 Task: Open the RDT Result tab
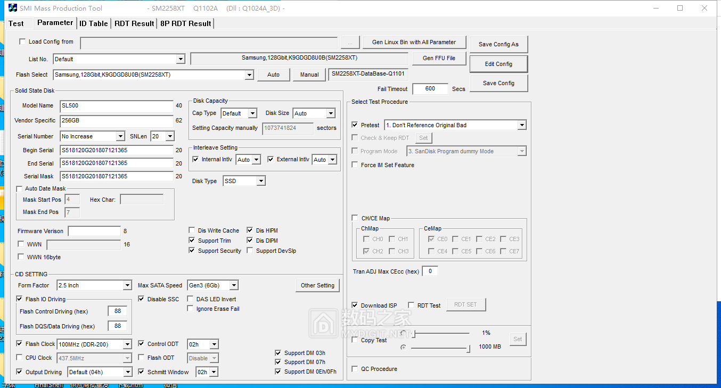click(x=134, y=23)
